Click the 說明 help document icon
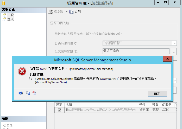This screenshot has width=182, height=129. [x=71, y=12]
